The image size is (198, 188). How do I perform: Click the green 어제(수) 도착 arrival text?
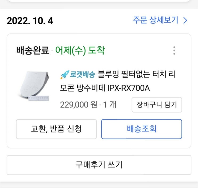[x=80, y=50]
